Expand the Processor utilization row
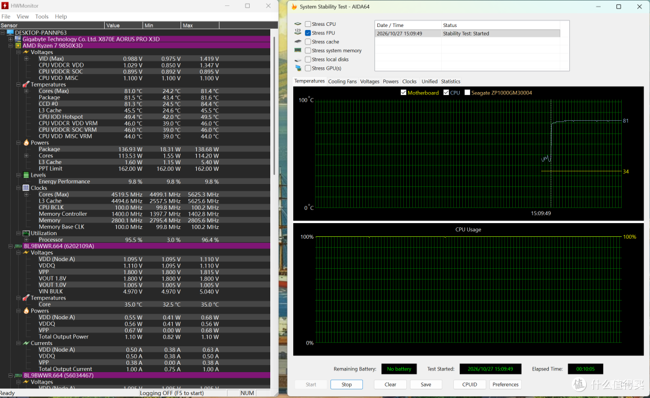Viewport: 650px width, 398px height. pyautogui.click(x=26, y=240)
